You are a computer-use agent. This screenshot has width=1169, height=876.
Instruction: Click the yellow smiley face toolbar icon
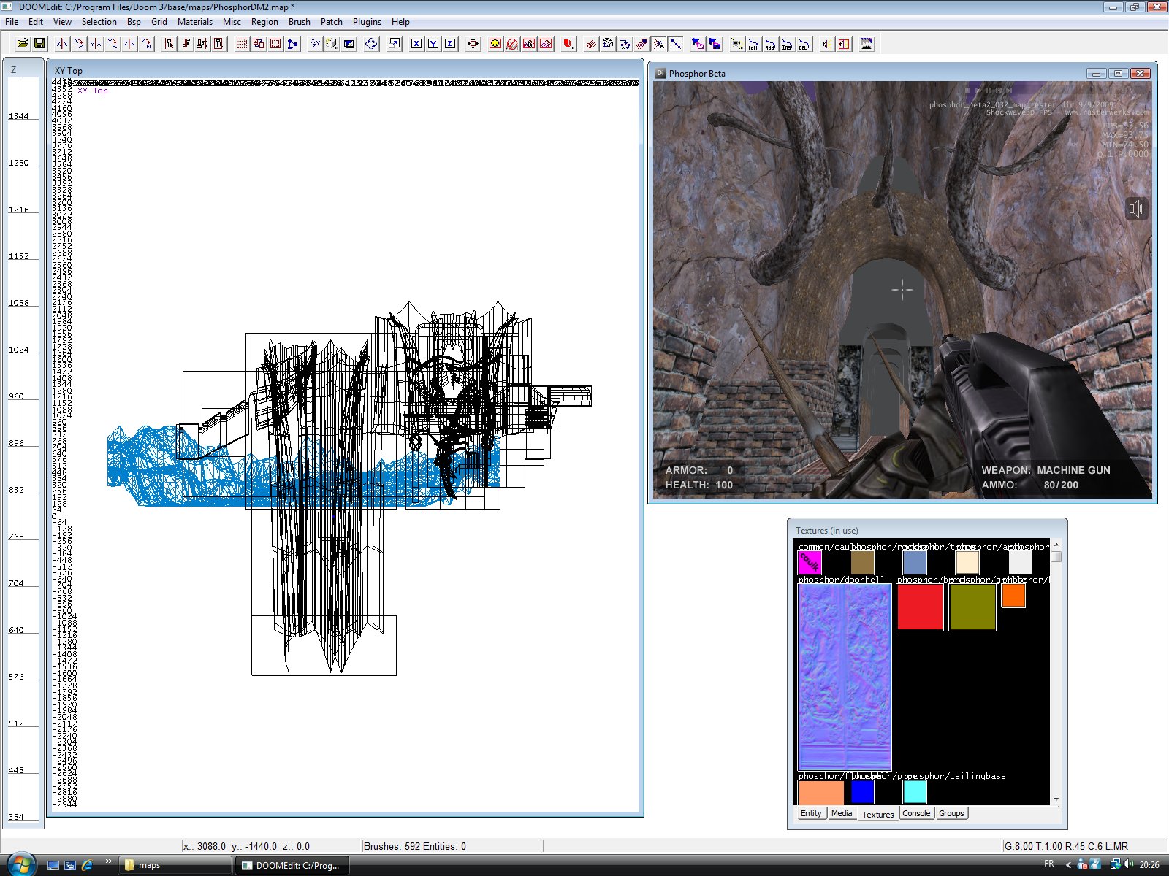click(495, 44)
